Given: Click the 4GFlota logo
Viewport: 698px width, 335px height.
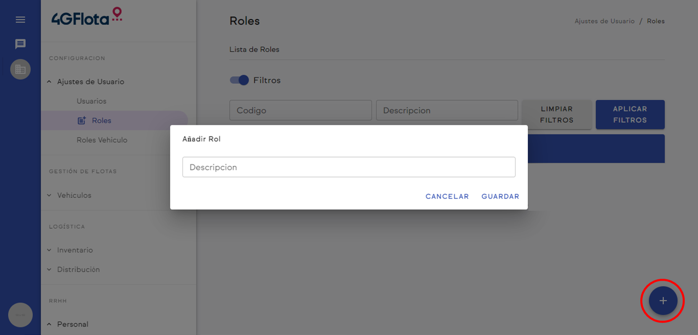Looking at the screenshot, I should click(x=87, y=17).
